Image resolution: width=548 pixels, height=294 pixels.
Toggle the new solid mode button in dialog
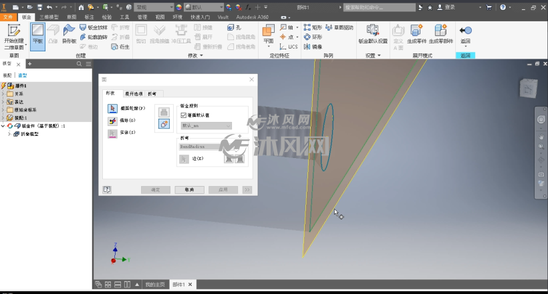164,124
